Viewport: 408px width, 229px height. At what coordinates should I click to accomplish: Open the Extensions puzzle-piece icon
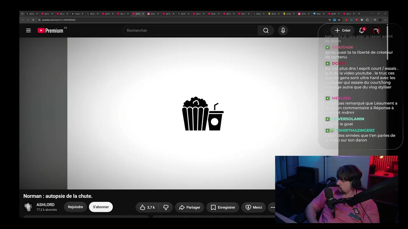click(x=367, y=20)
